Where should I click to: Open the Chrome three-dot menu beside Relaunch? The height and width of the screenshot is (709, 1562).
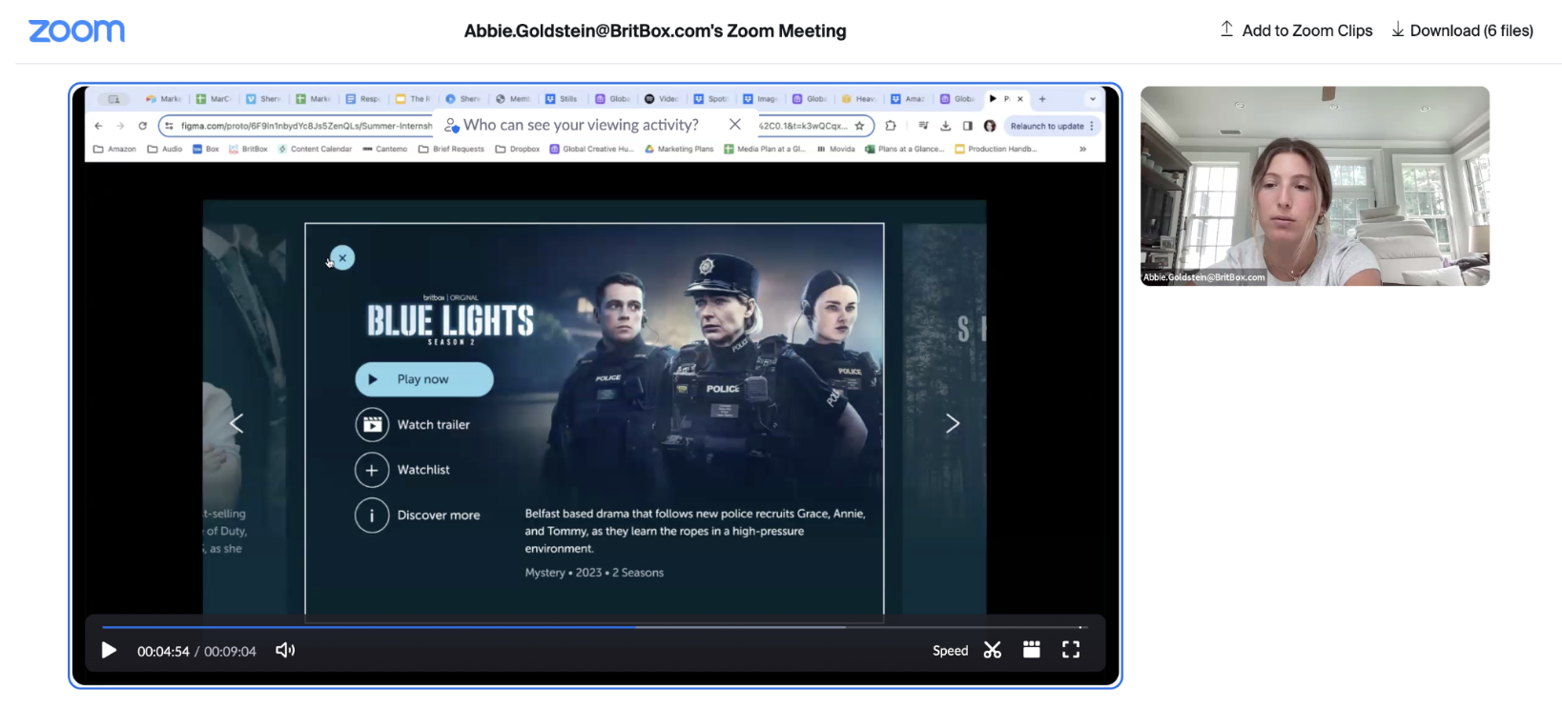pyautogui.click(x=1092, y=126)
